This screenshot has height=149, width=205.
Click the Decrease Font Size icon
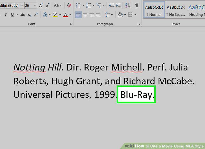point(48,6)
